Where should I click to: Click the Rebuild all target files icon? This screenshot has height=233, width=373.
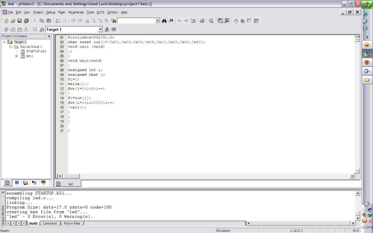pyautogui.click(x=20, y=29)
